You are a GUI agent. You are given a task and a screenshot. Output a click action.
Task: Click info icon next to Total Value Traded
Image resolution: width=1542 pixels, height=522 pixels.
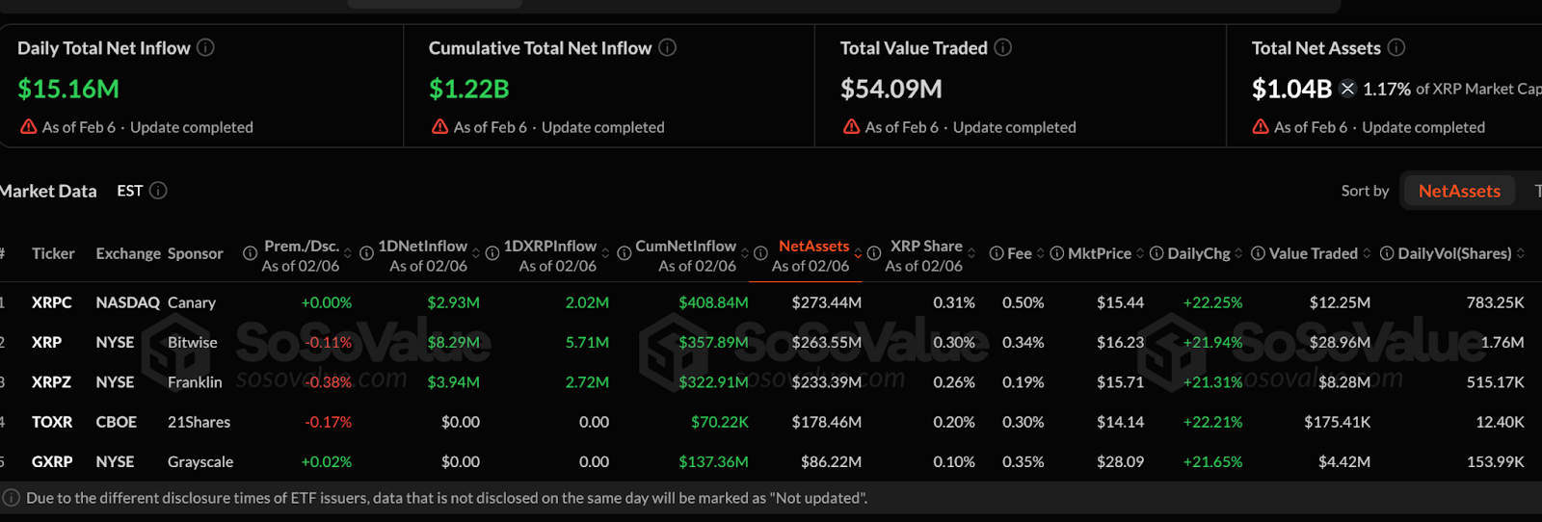tap(1002, 47)
